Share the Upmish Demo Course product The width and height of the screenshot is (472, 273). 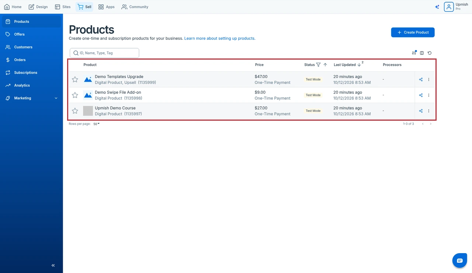421,111
